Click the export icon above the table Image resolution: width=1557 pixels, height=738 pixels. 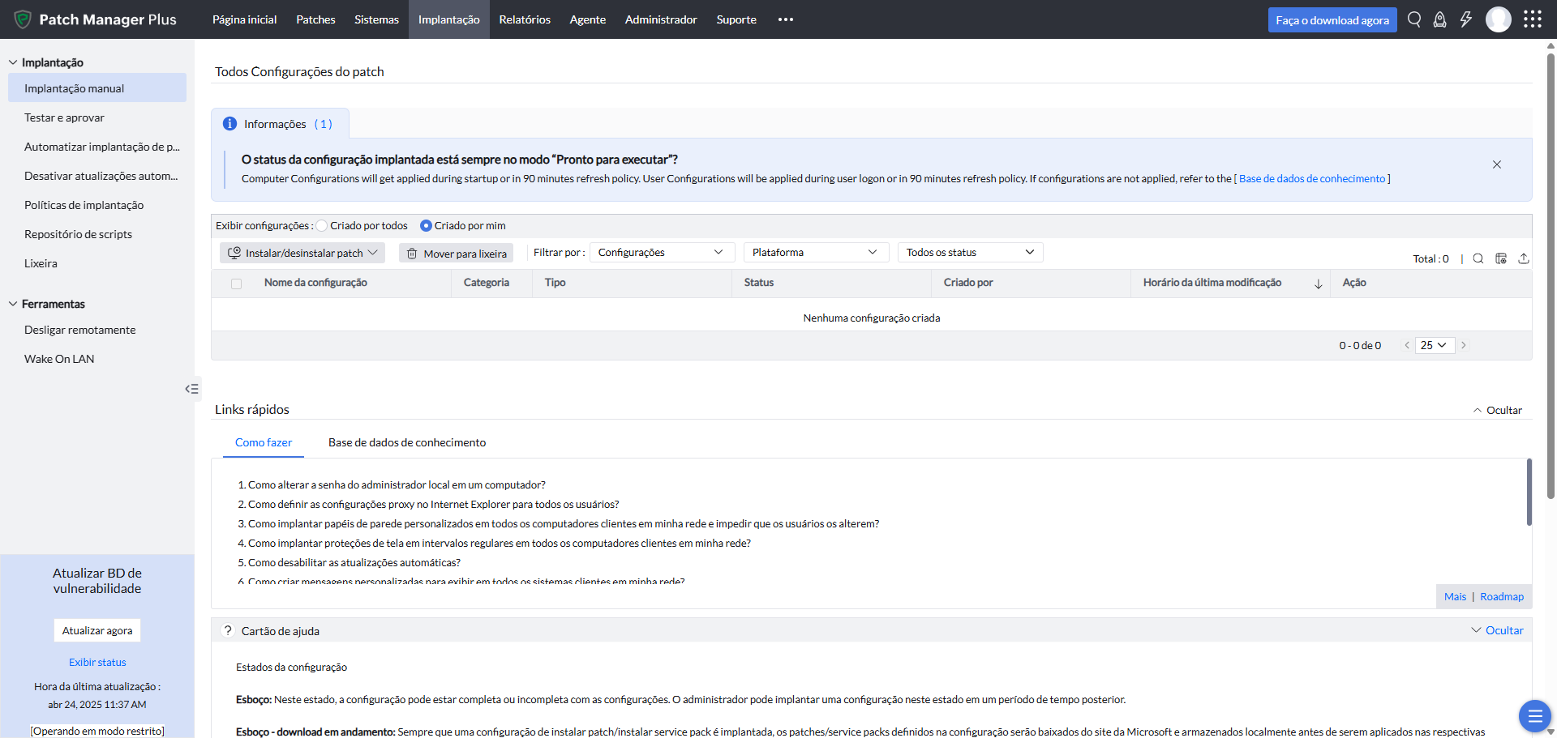click(1524, 258)
